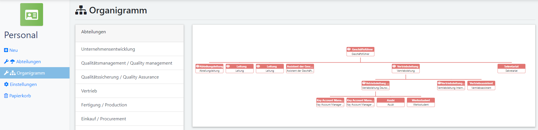Open the Einstellungen link
Viewport: 538px width, 130px height.
coord(23,84)
